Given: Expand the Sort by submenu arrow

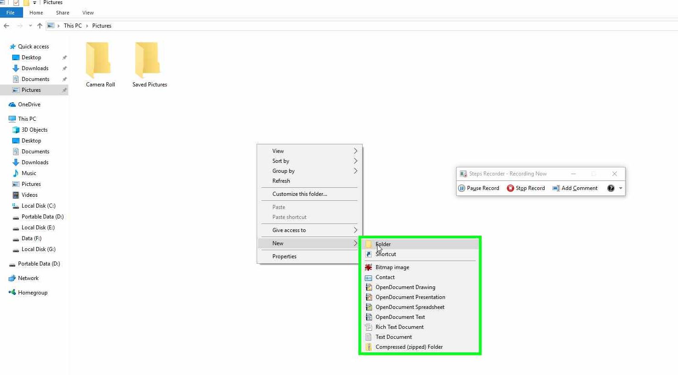Looking at the screenshot, I should click(355, 161).
